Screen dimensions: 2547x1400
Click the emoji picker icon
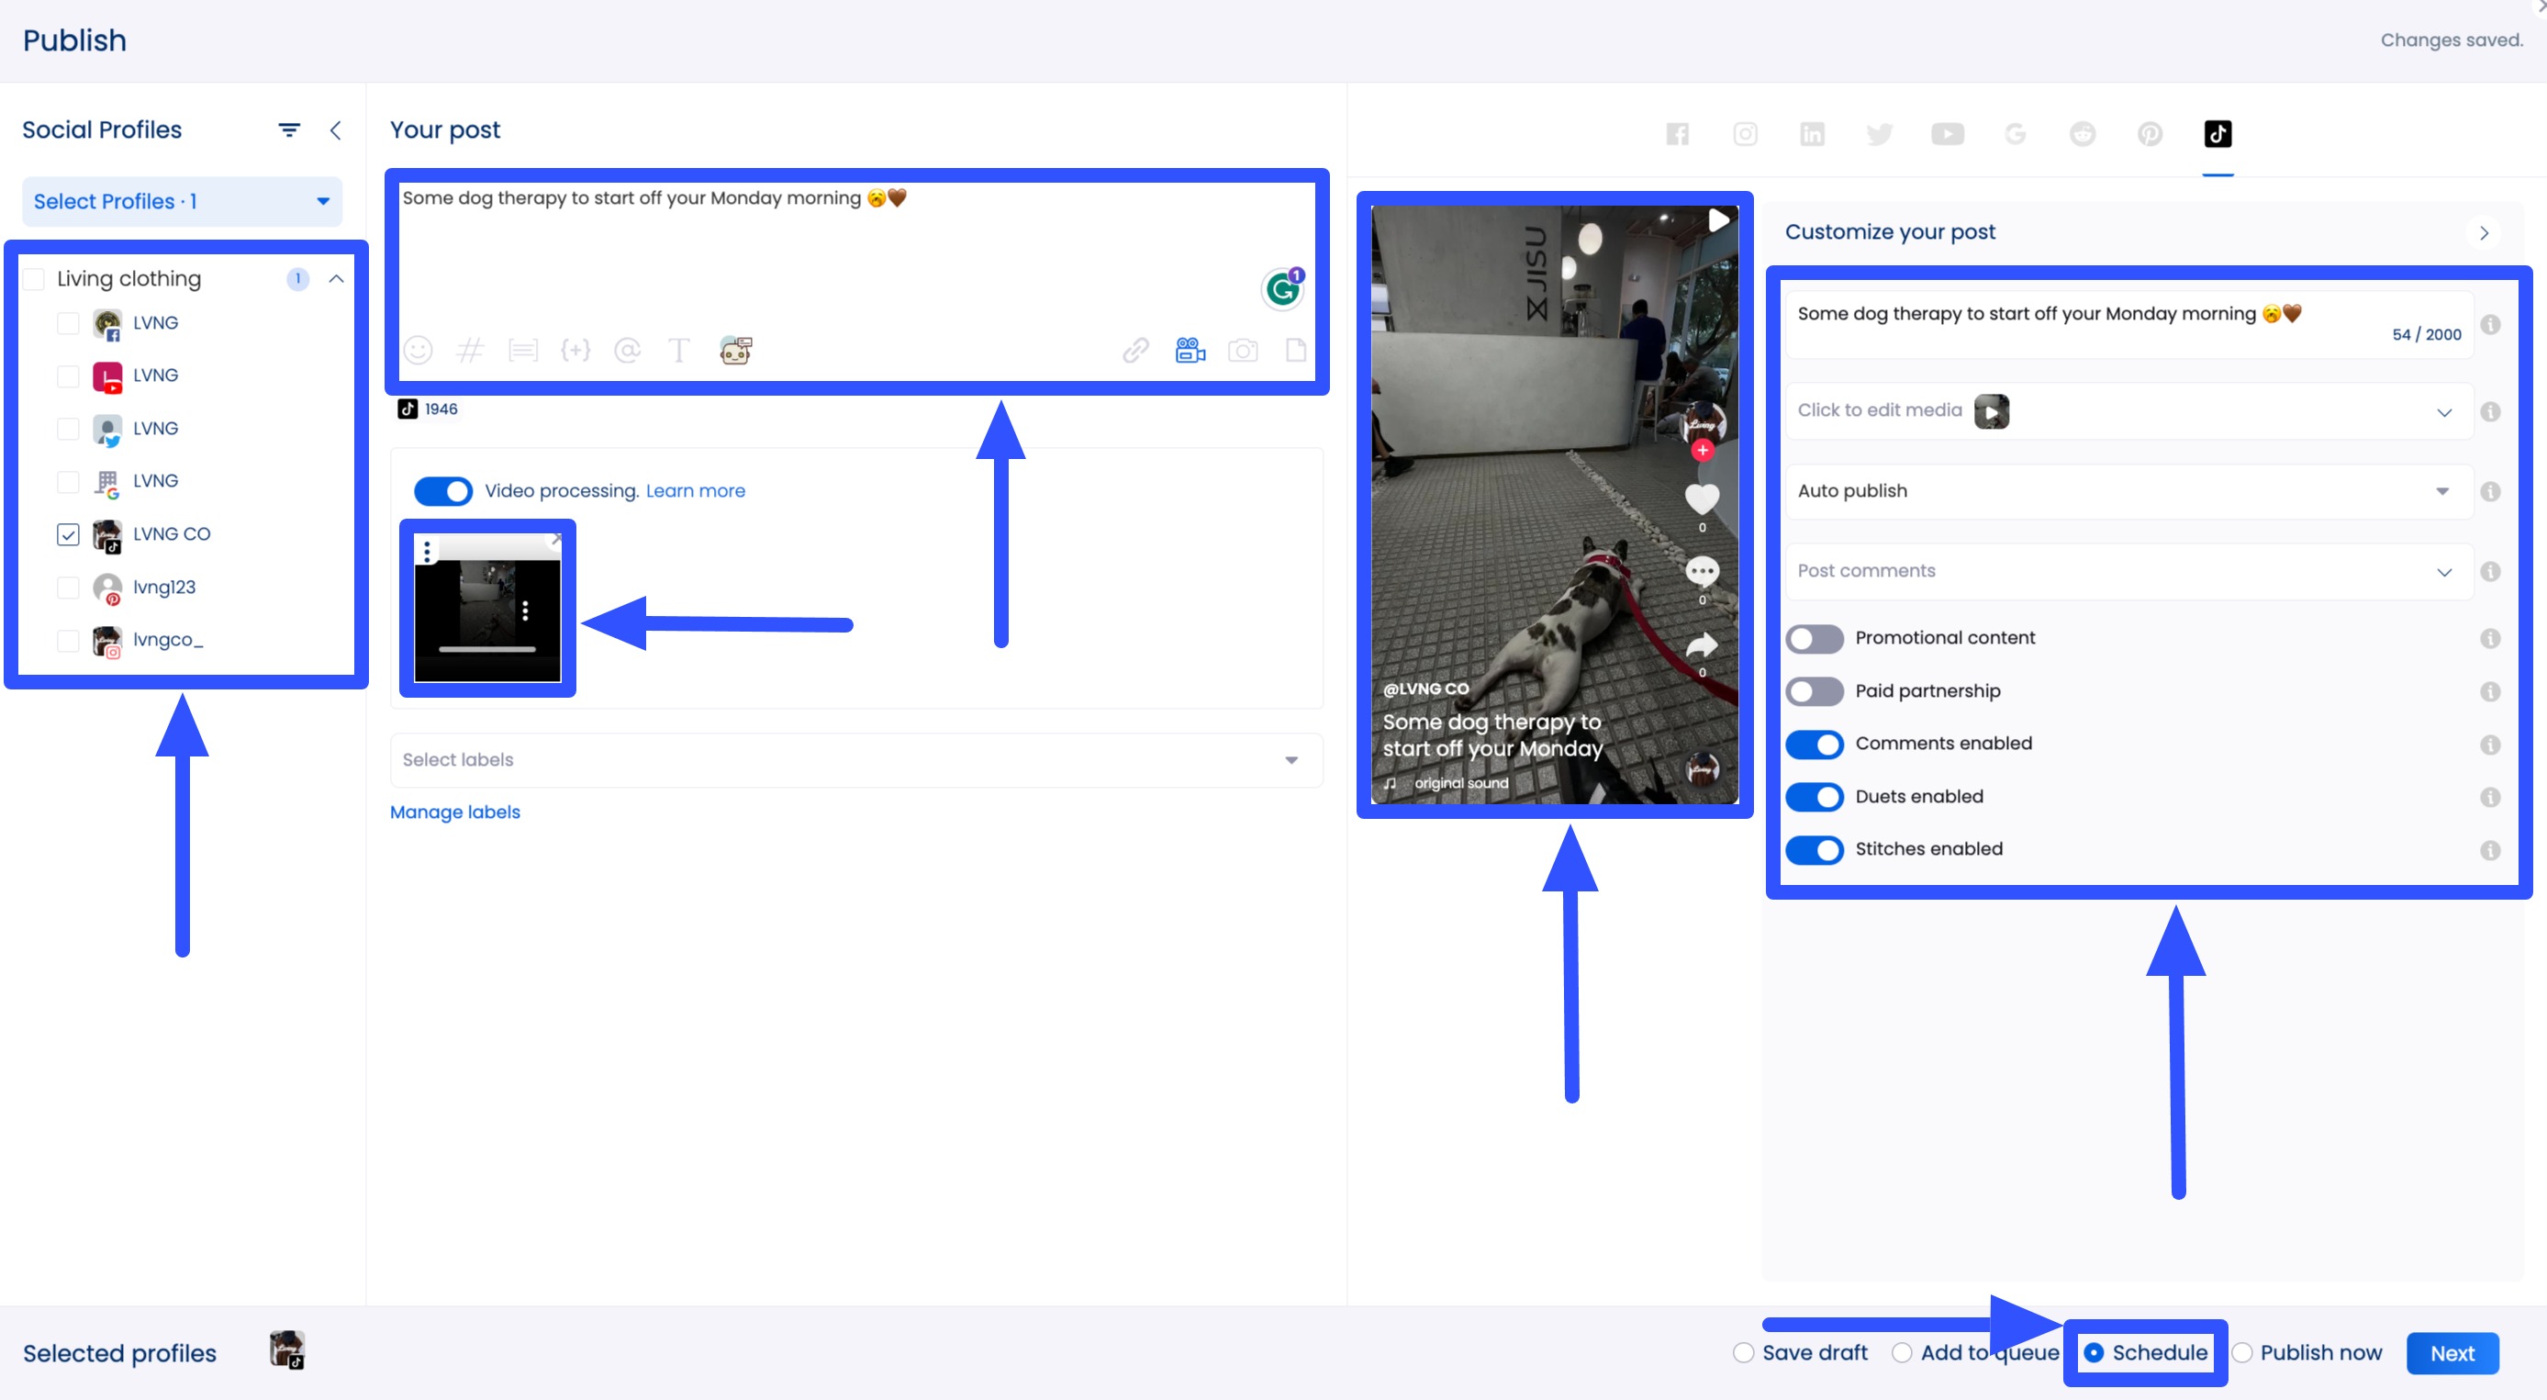pyautogui.click(x=419, y=350)
